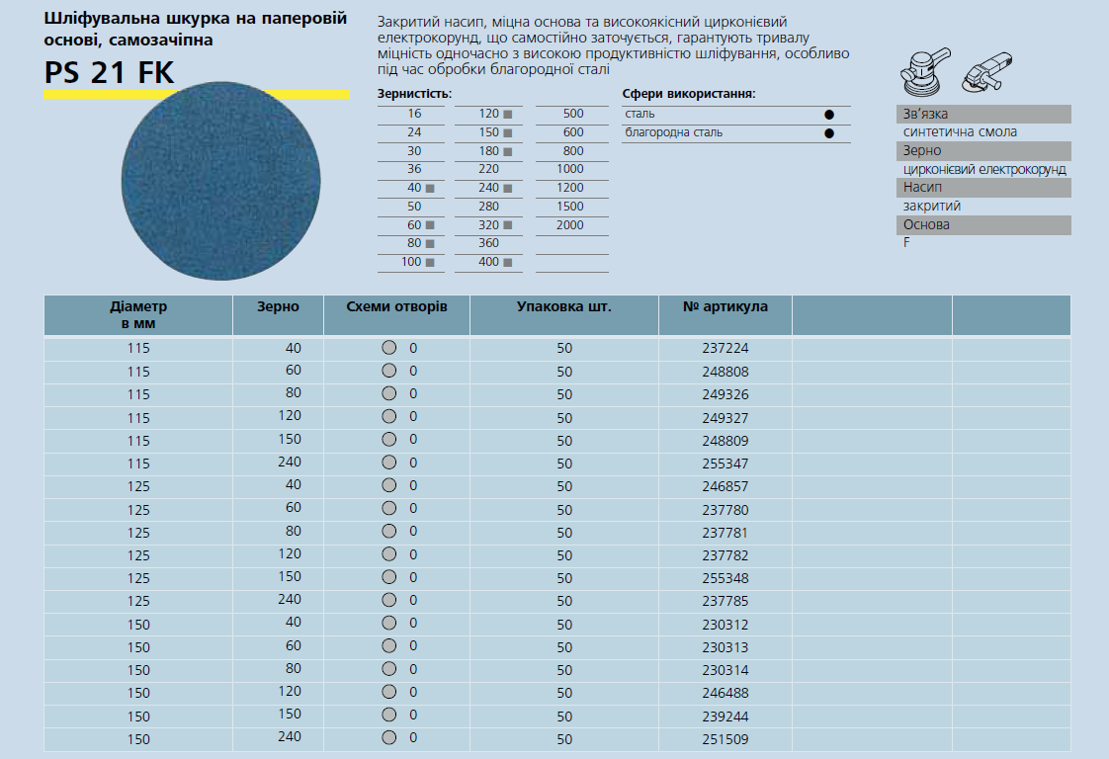This screenshot has width=1109, height=759.
Task: Click the Сфери використання heading
Action: pyautogui.click(x=689, y=93)
